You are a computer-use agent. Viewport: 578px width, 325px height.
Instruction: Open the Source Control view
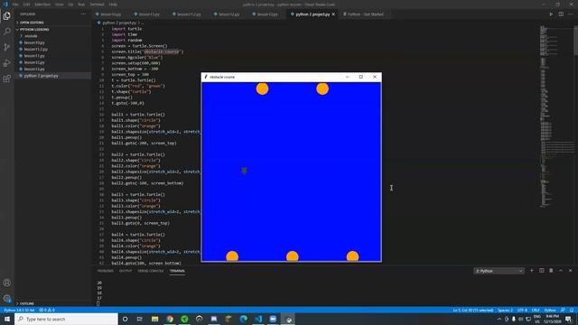(x=7, y=47)
